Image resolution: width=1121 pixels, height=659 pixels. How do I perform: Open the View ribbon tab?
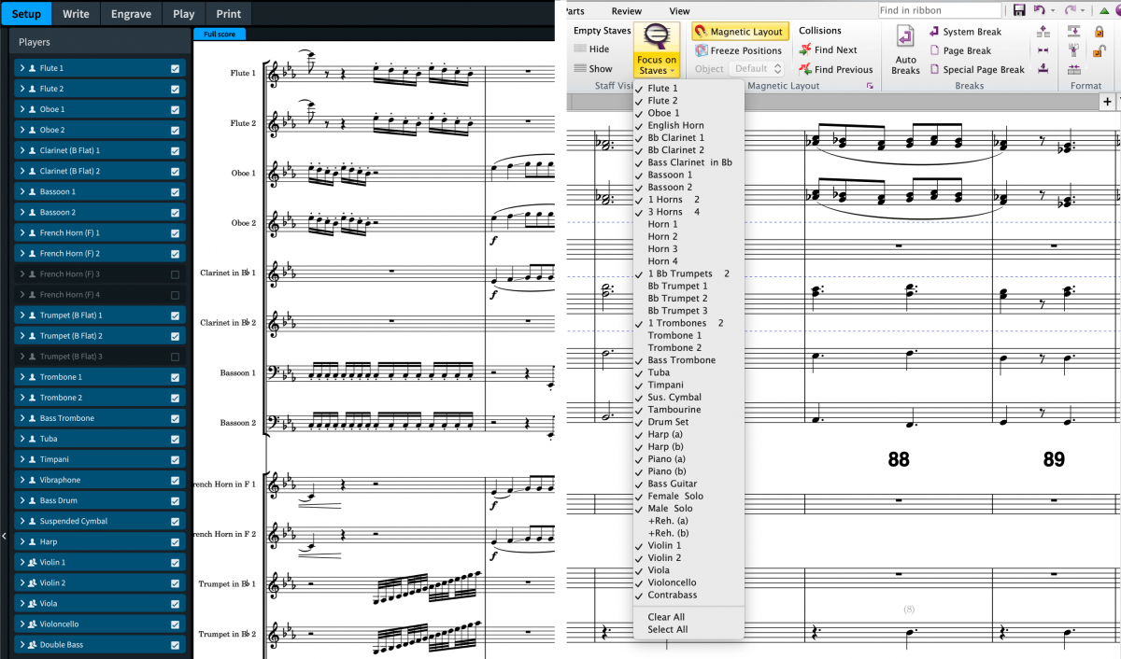coord(679,11)
